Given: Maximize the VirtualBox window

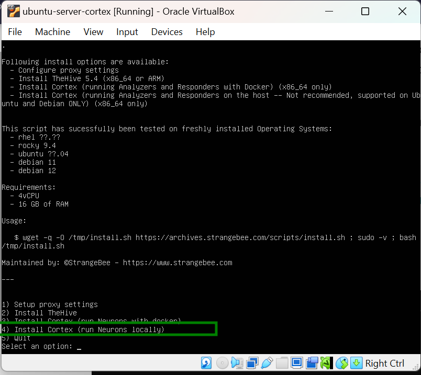Looking at the screenshot, I should coord(365,12).
